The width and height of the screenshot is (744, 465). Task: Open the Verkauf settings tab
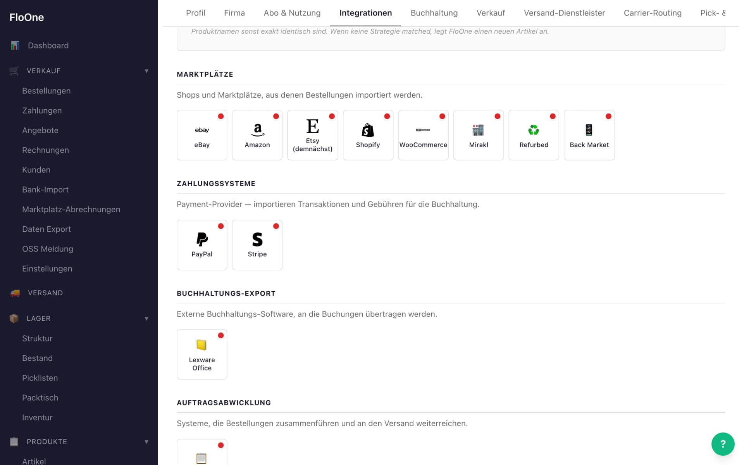[491, 13]
